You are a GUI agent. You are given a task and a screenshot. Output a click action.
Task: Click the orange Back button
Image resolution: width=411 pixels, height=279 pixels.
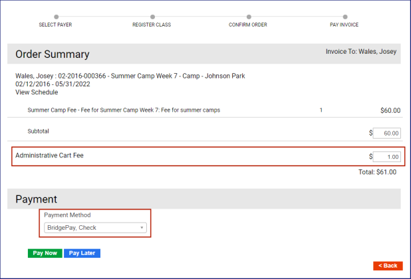click(388, 266)
